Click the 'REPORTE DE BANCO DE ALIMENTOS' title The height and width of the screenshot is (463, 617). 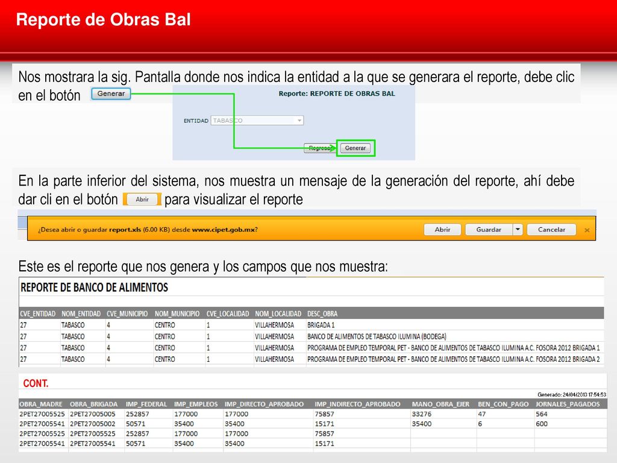pyautogui.click(x=95, y=288)
